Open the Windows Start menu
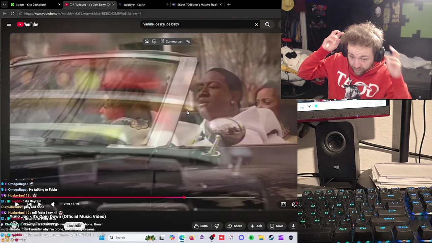Image resolution: width=432 pixels, height=243 pixels. (102, 238)
